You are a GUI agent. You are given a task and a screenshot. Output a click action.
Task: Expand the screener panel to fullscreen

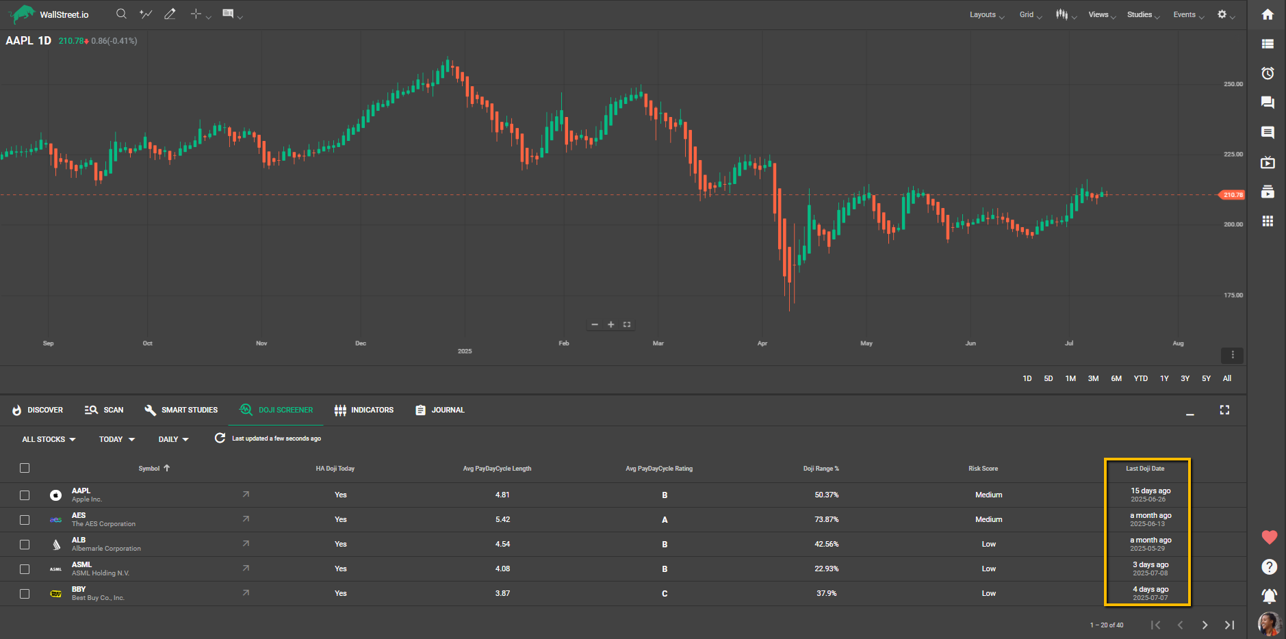[x=1224, y=410]
